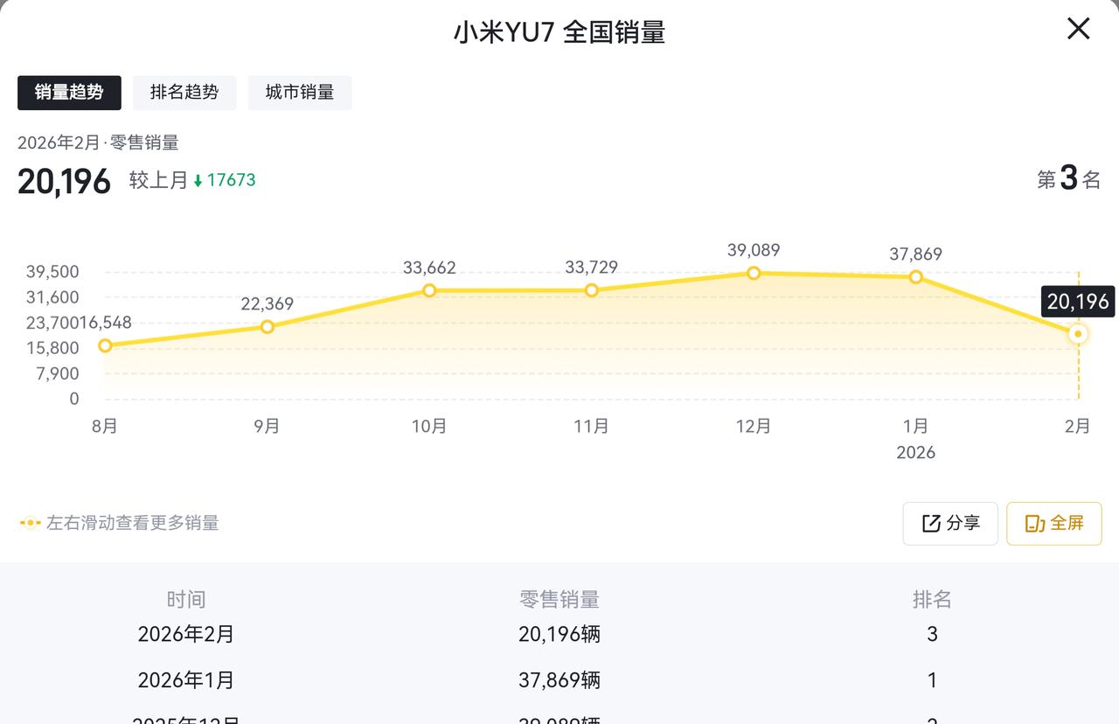This screenshot has height=724, width=1119.
Task: Click the 零售销量 column header
Action: coord(559,599)
